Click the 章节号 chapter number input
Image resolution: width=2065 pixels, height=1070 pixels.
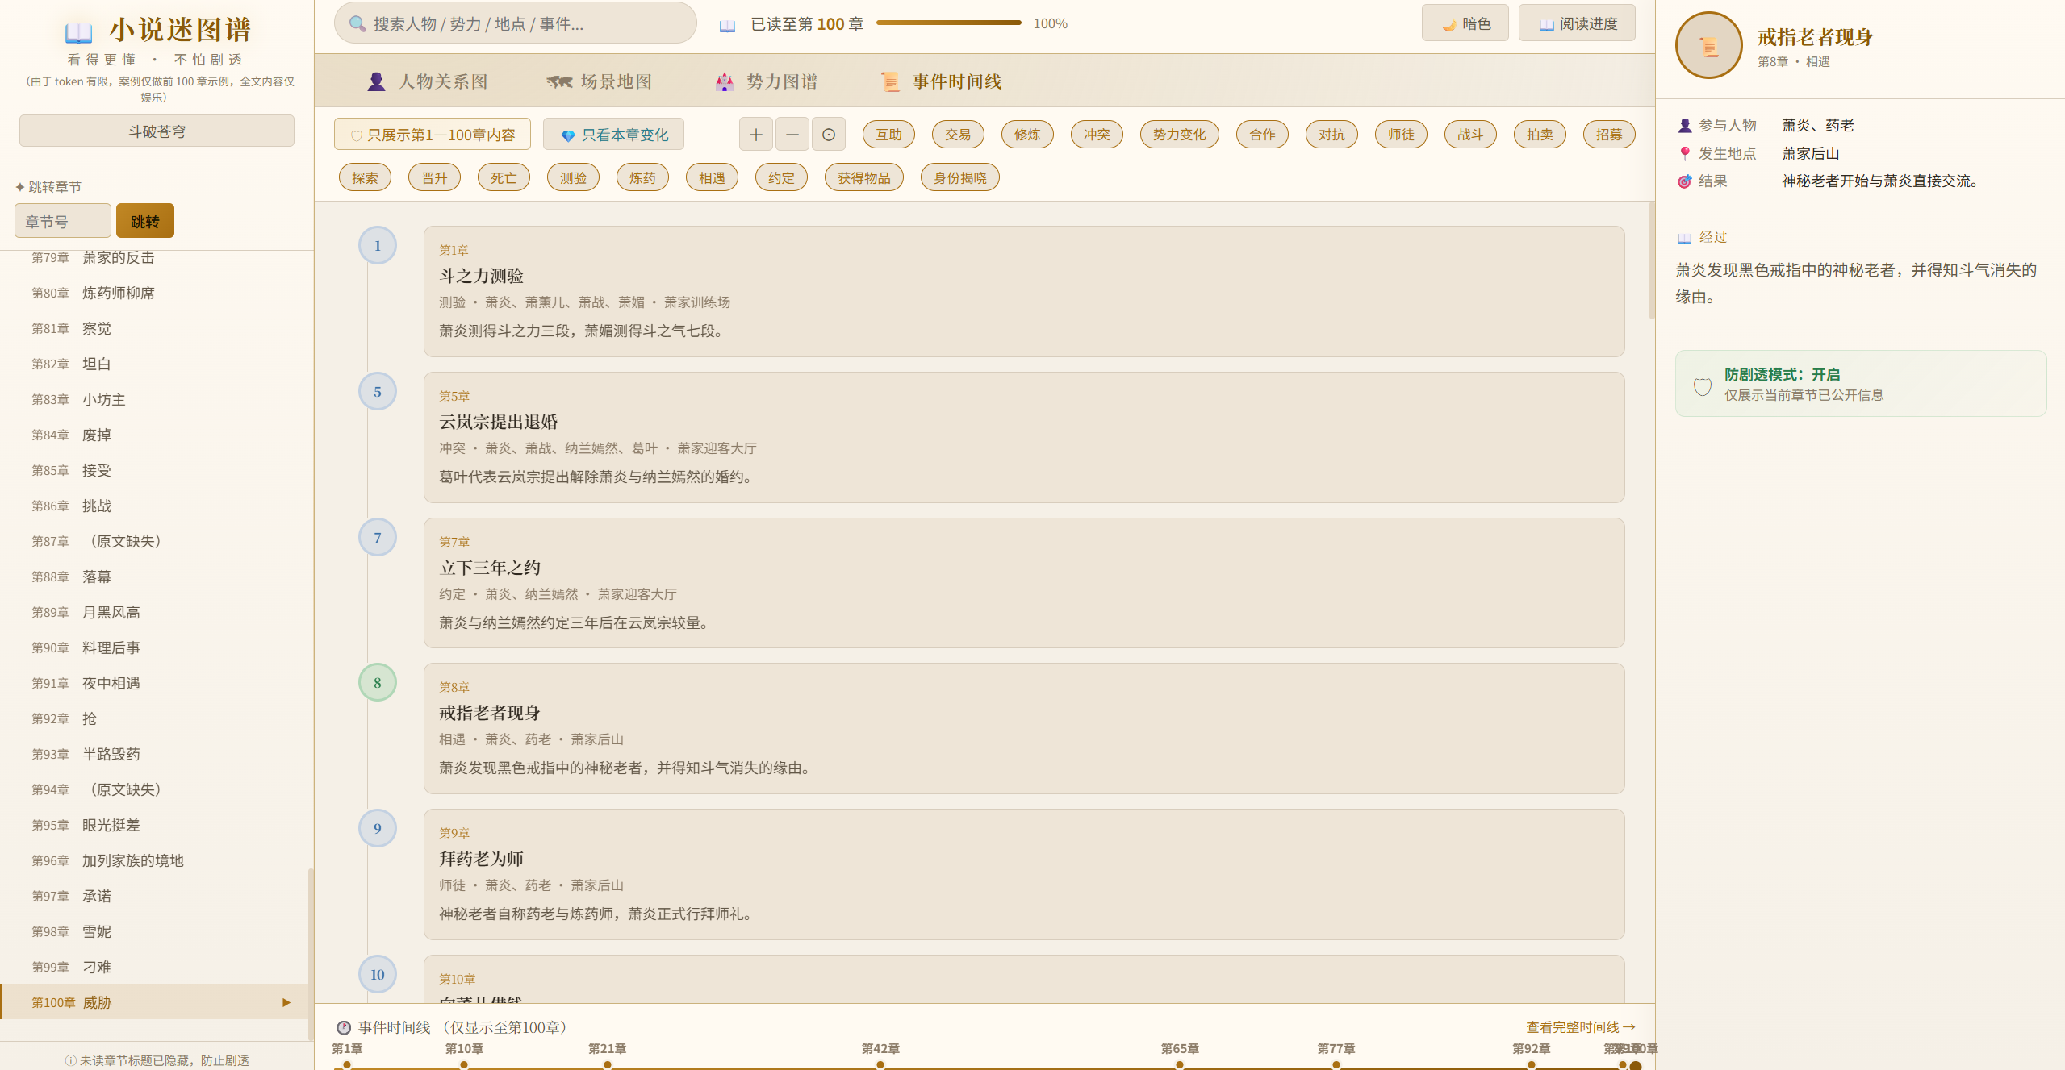click(x=63, y=221)
